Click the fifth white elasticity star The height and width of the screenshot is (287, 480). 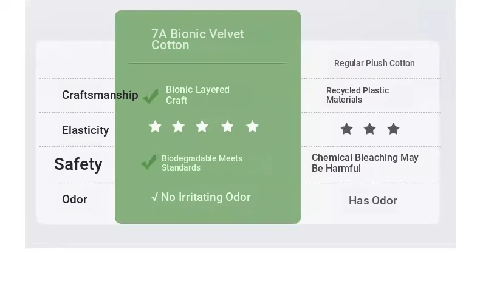pos(252,127)
